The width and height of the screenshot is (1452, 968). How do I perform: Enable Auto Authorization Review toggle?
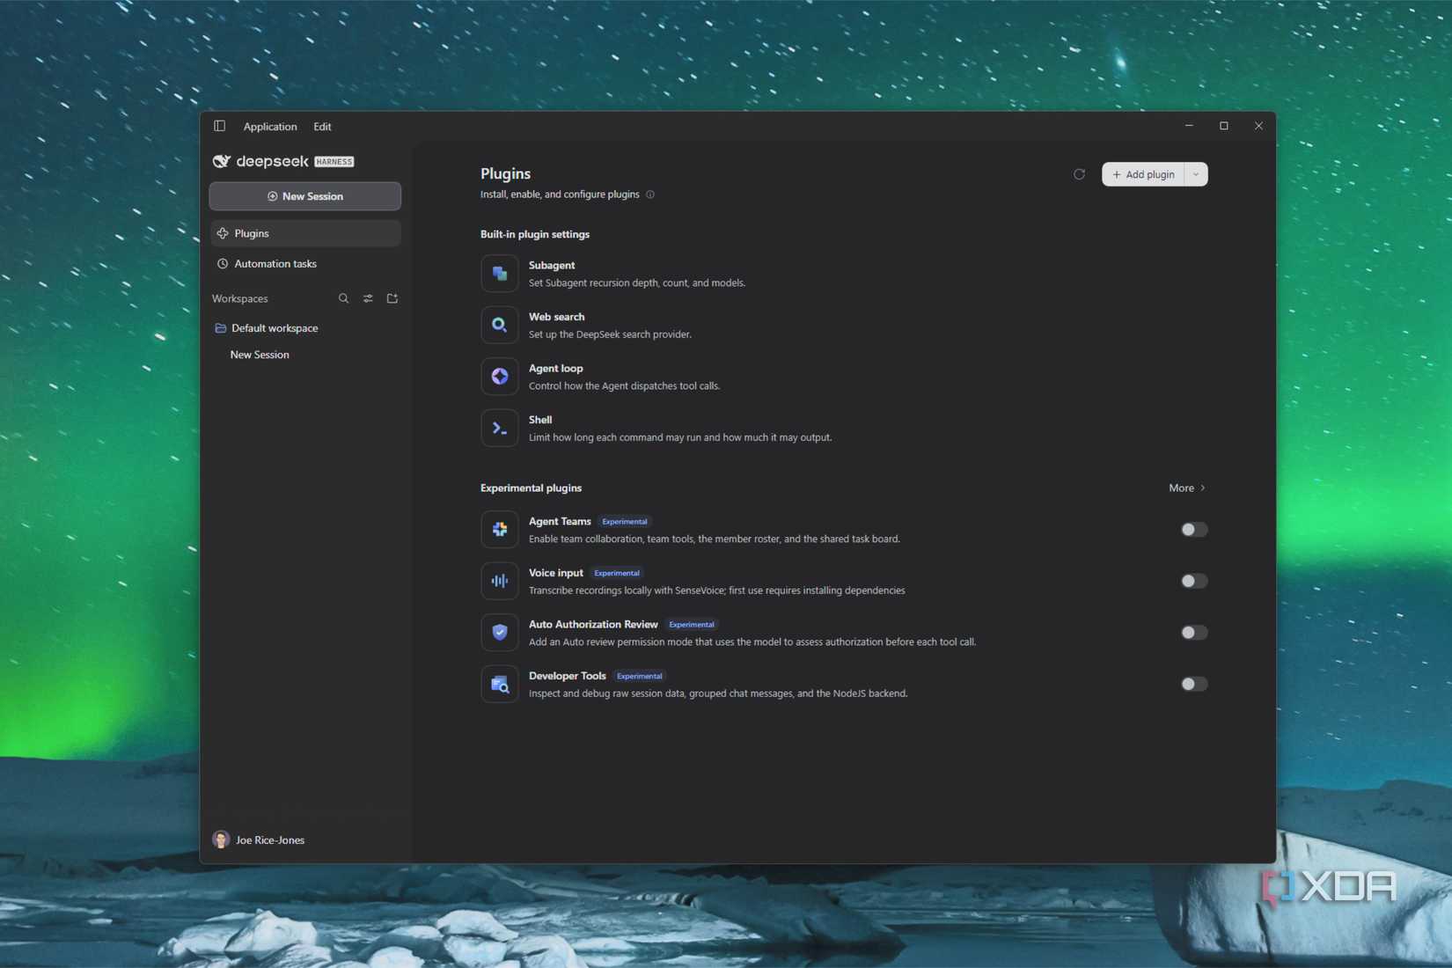(x=1193, y=632)
